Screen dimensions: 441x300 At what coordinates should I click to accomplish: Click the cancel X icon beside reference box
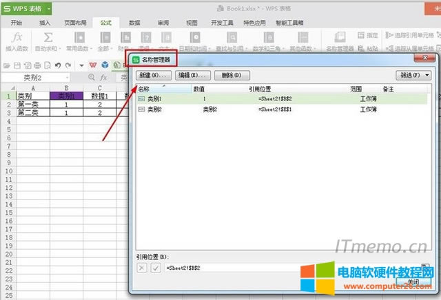click(142, 267)
